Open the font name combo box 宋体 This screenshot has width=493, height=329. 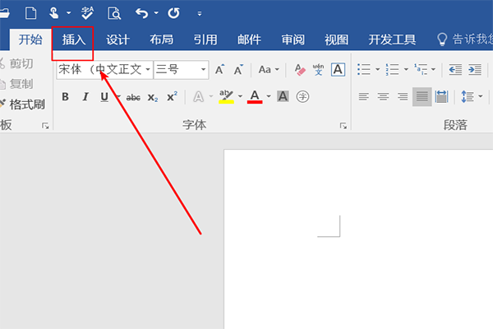tap(104, 70)
